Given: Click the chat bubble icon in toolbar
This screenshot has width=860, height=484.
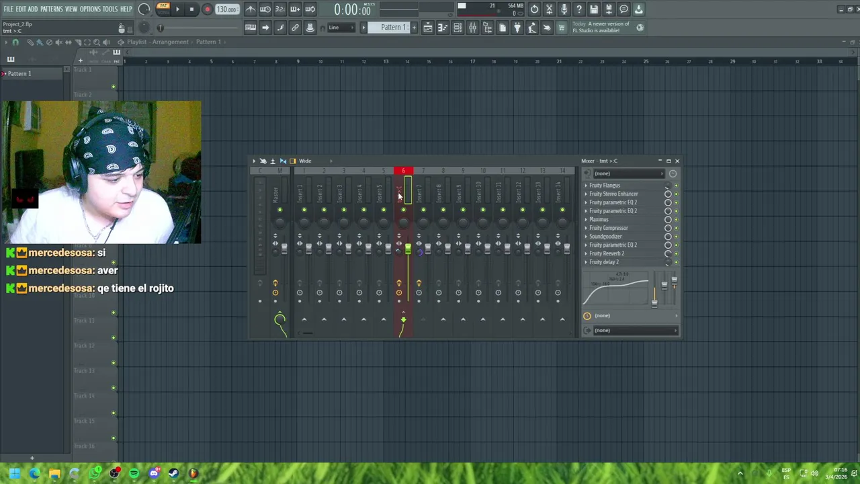Looking at the screenshot, I should point(623,9).
